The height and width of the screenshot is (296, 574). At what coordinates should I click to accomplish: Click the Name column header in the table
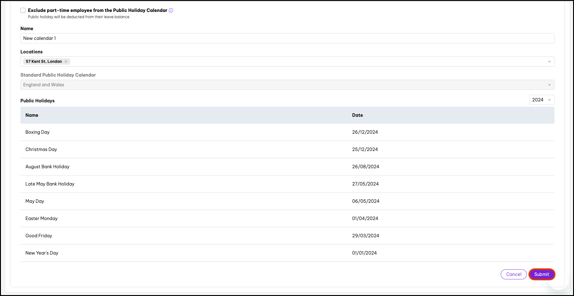(x=32, y=115)
